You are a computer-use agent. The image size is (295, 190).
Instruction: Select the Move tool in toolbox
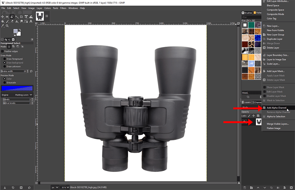3,17
